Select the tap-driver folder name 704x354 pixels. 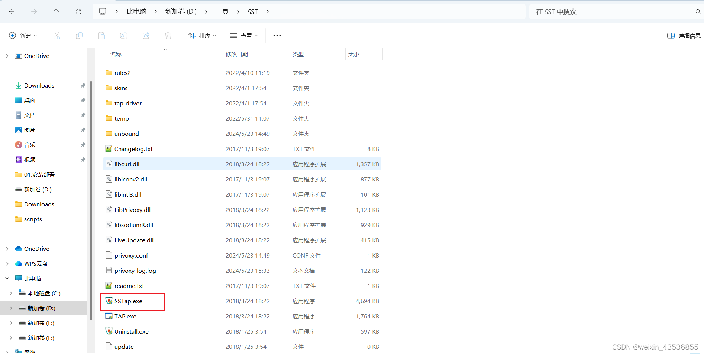[x=128, y=103]
